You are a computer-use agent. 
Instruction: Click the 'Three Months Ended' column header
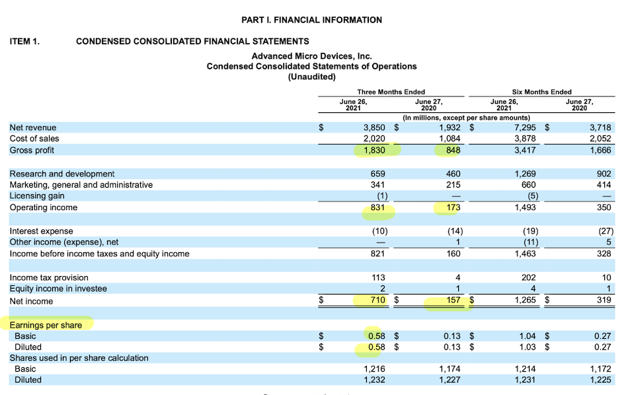(391, 92)
